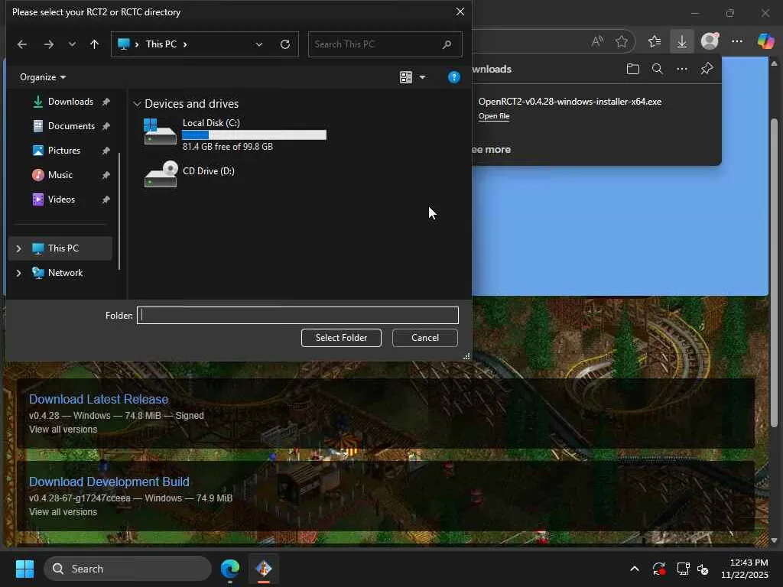
Task: Go forward using the dialog's right arrow
Action: (48, 44)
